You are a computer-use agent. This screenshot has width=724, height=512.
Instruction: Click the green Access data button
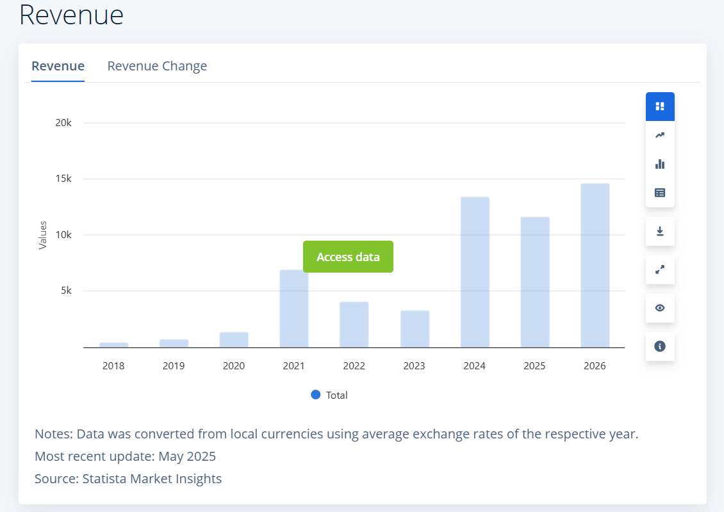348,257
